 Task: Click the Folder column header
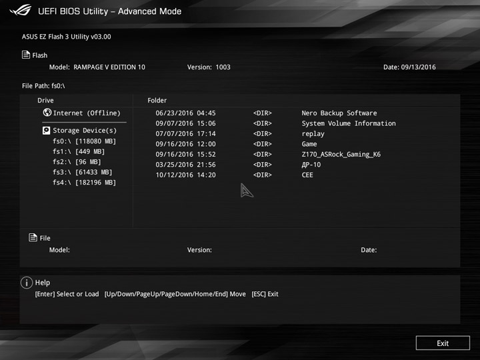pos(157,101)
